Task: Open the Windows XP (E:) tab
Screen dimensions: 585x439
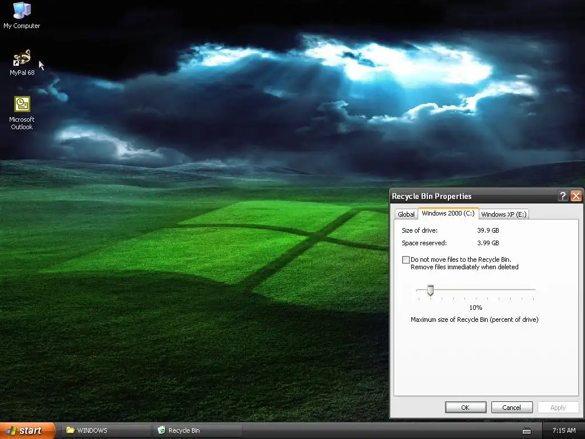Action: (x=504, y=214)
